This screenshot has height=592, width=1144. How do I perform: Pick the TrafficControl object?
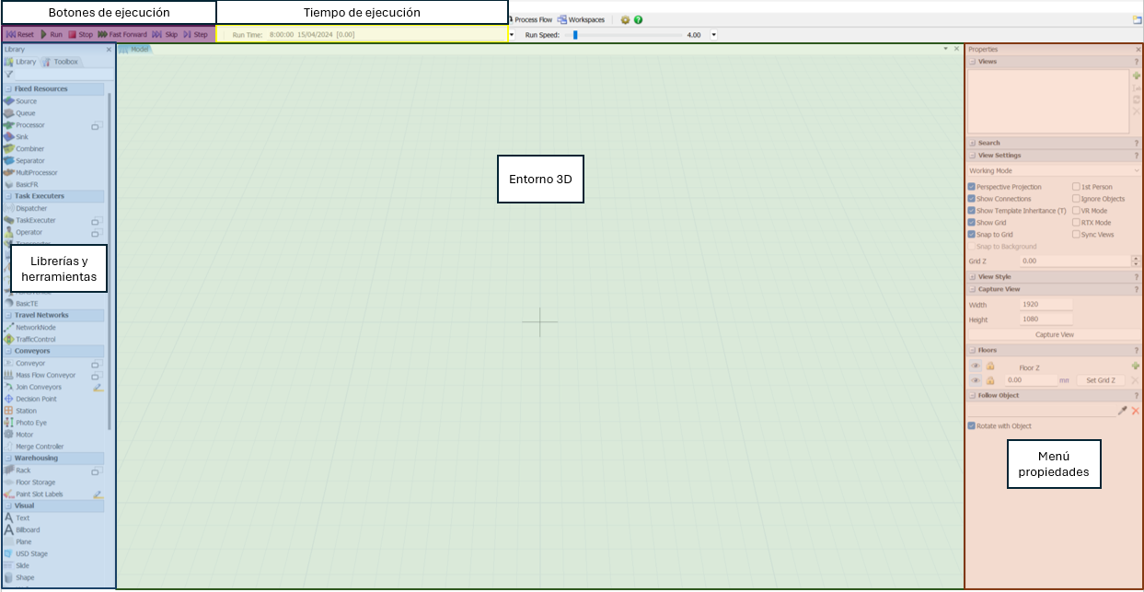point(35,340)
